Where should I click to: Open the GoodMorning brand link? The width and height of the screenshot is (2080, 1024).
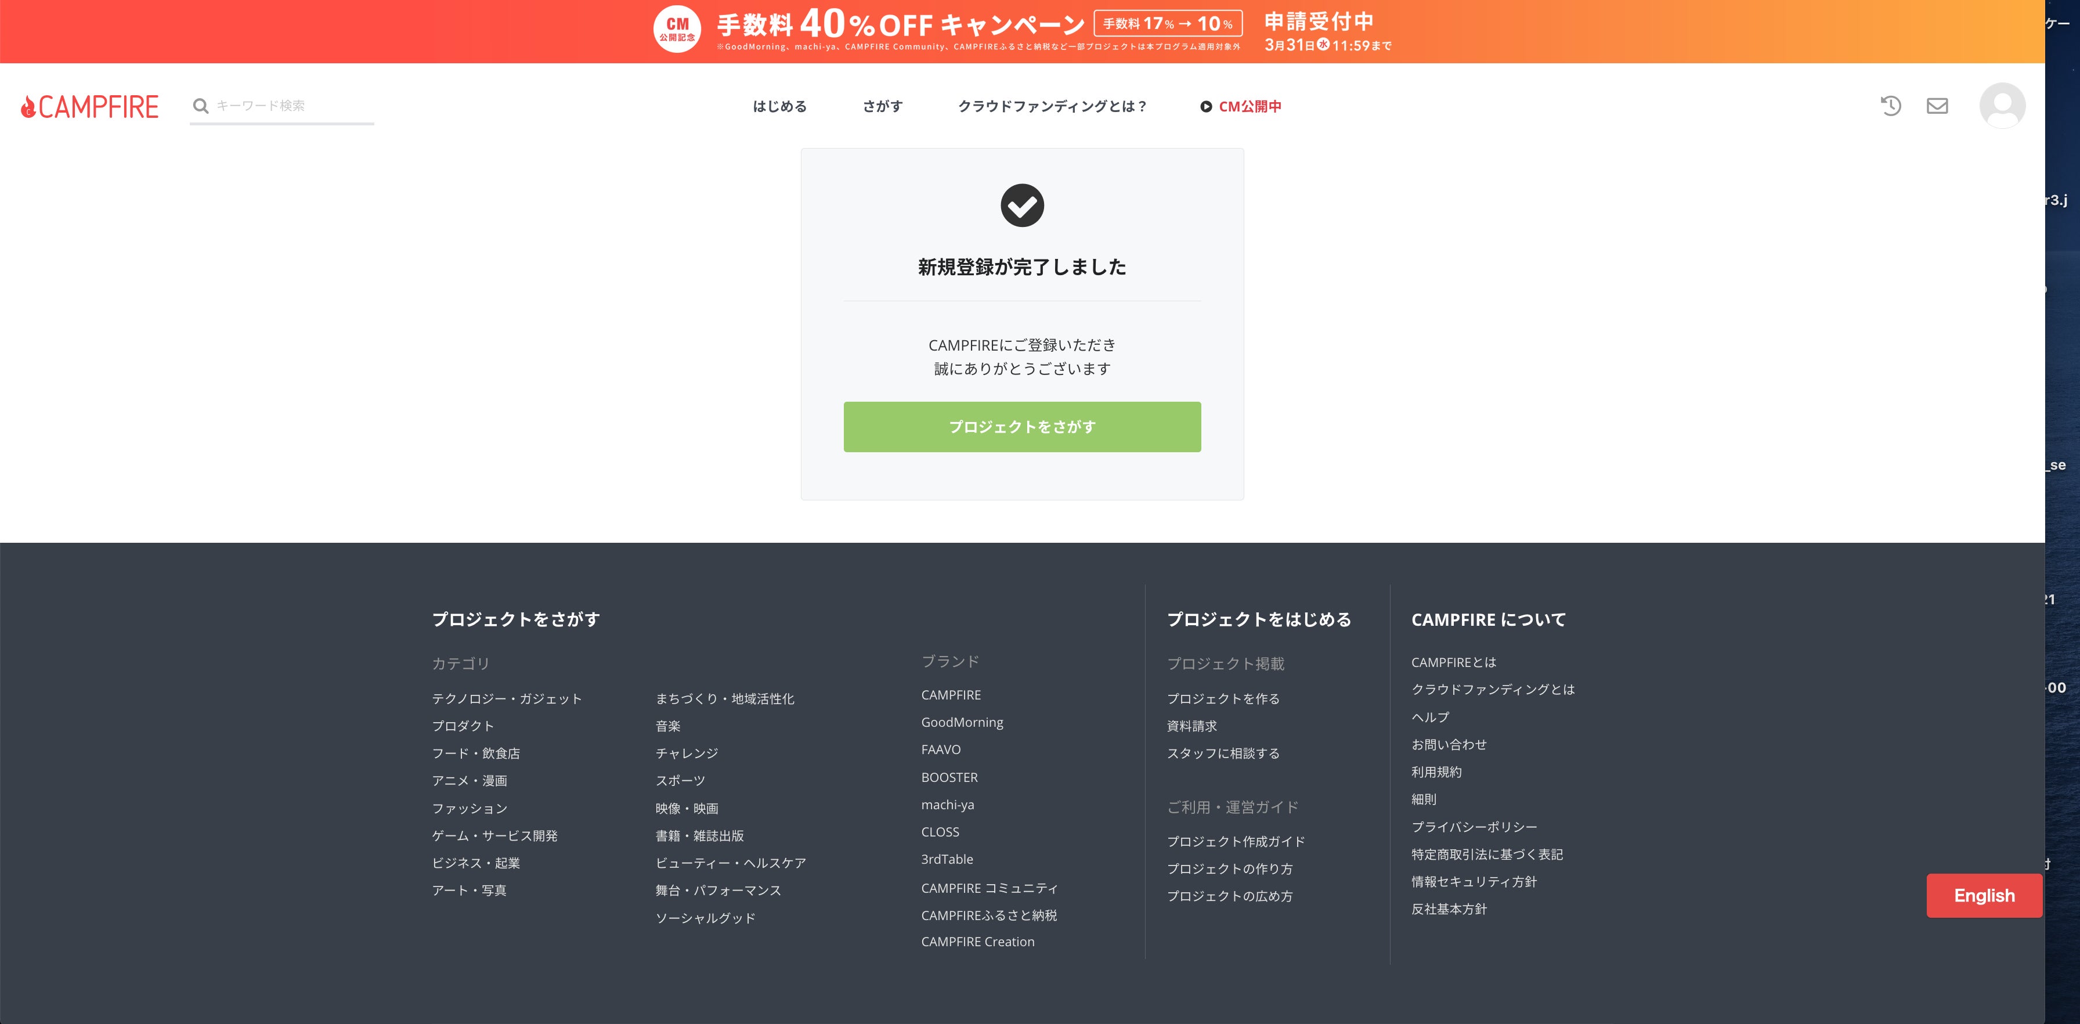(962, 722)
